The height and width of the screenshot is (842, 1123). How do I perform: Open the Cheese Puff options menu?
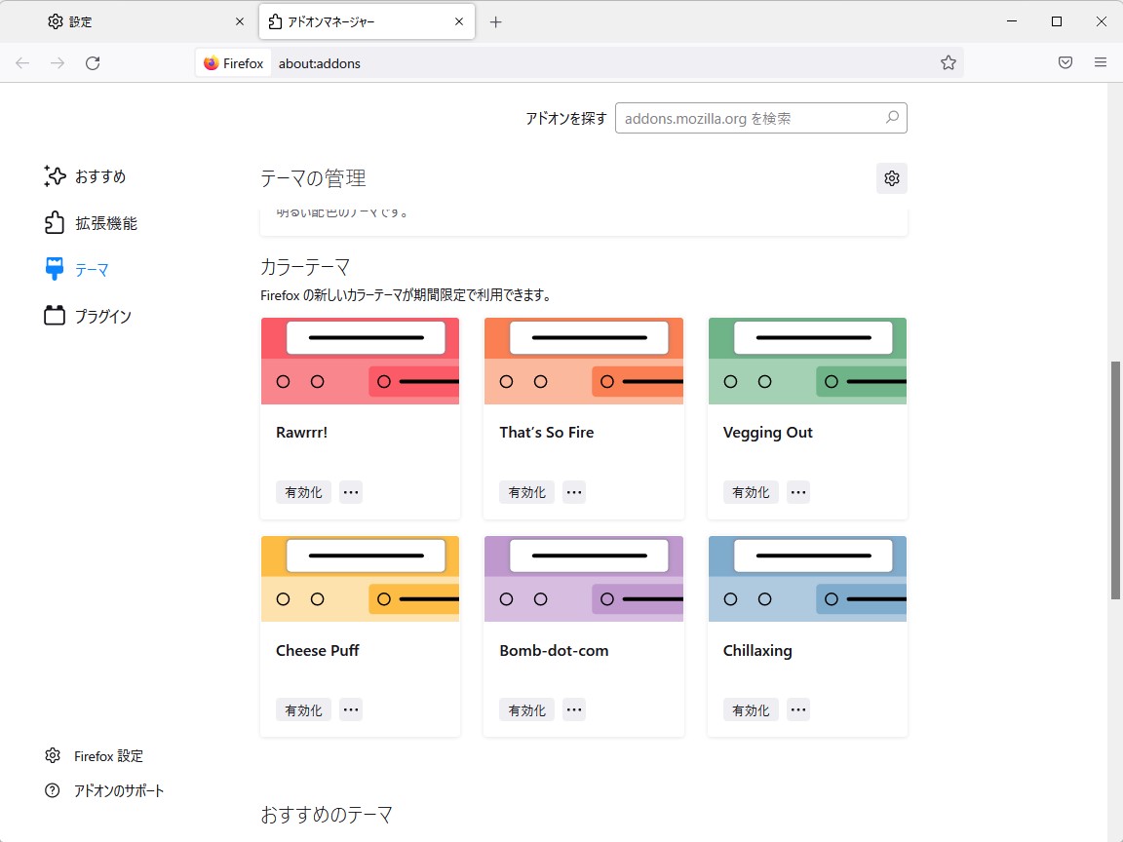point(350,709)
